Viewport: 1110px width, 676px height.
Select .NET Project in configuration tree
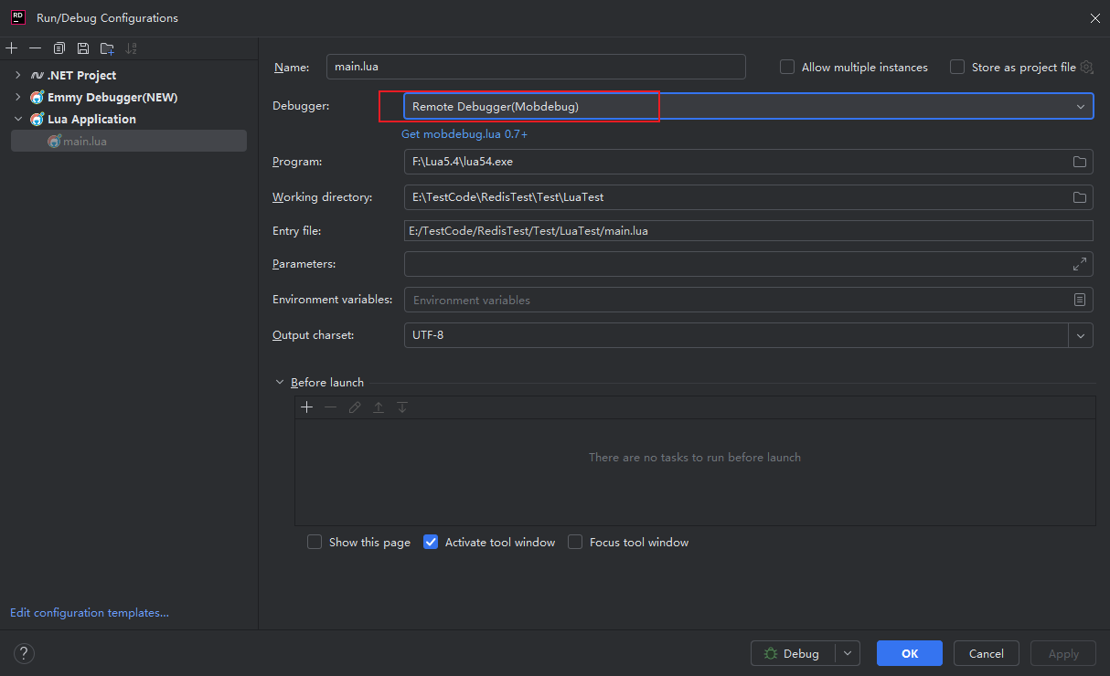tap(81, 75)
